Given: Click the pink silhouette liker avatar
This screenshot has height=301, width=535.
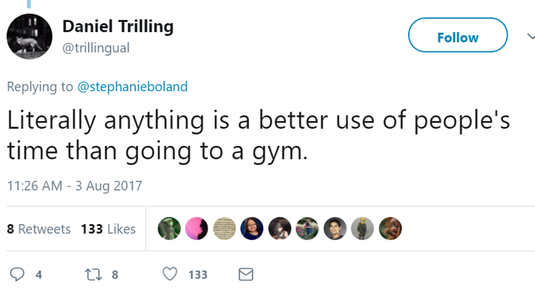Looking at the screenshot, I should (x=197, y=229).
